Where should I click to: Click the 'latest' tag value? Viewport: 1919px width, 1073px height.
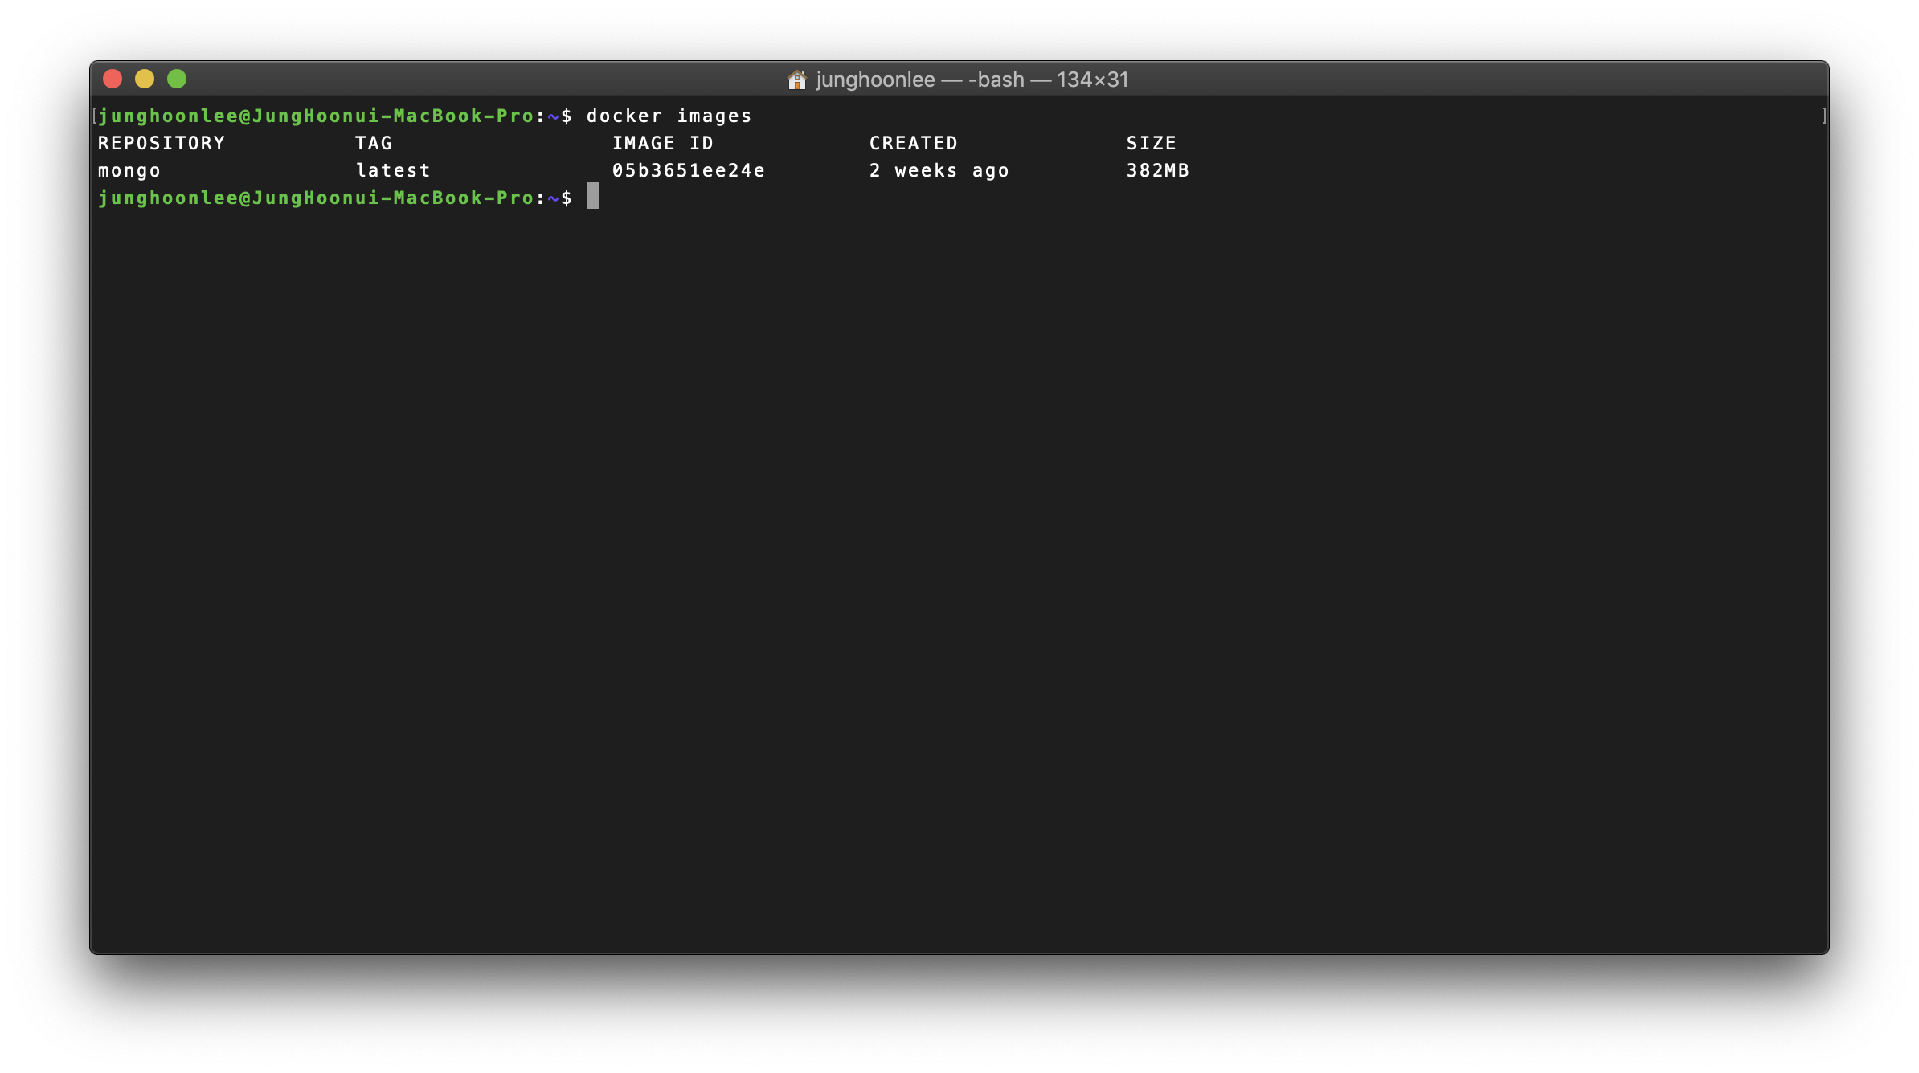coord(393,170)
